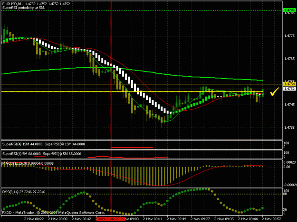Image resolution: width=297 pixels, height=222 pixels.
Task: Click the '2 Nov 08:22' time label
Action: [34, 219]
